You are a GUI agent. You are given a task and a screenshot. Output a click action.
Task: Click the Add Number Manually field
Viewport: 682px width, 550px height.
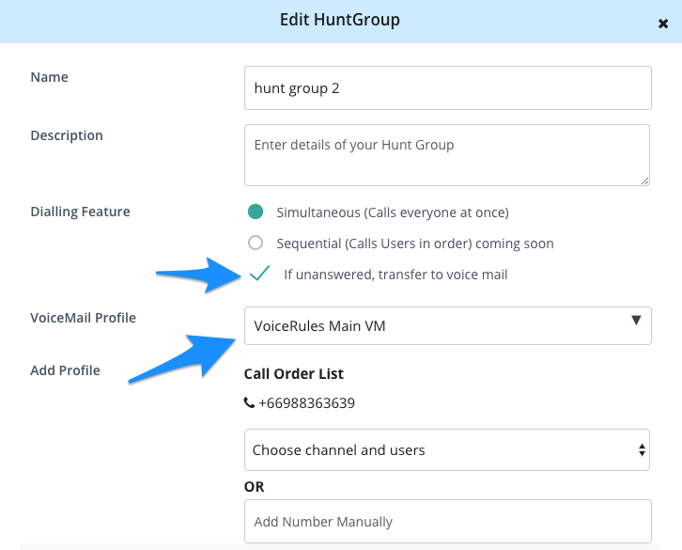(x=447, y=521)
